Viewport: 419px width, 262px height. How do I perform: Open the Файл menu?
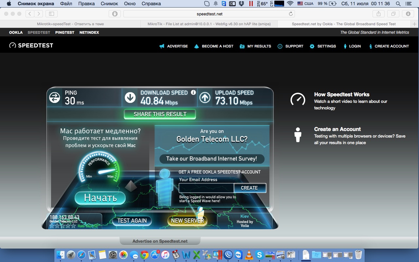(66, 4)
